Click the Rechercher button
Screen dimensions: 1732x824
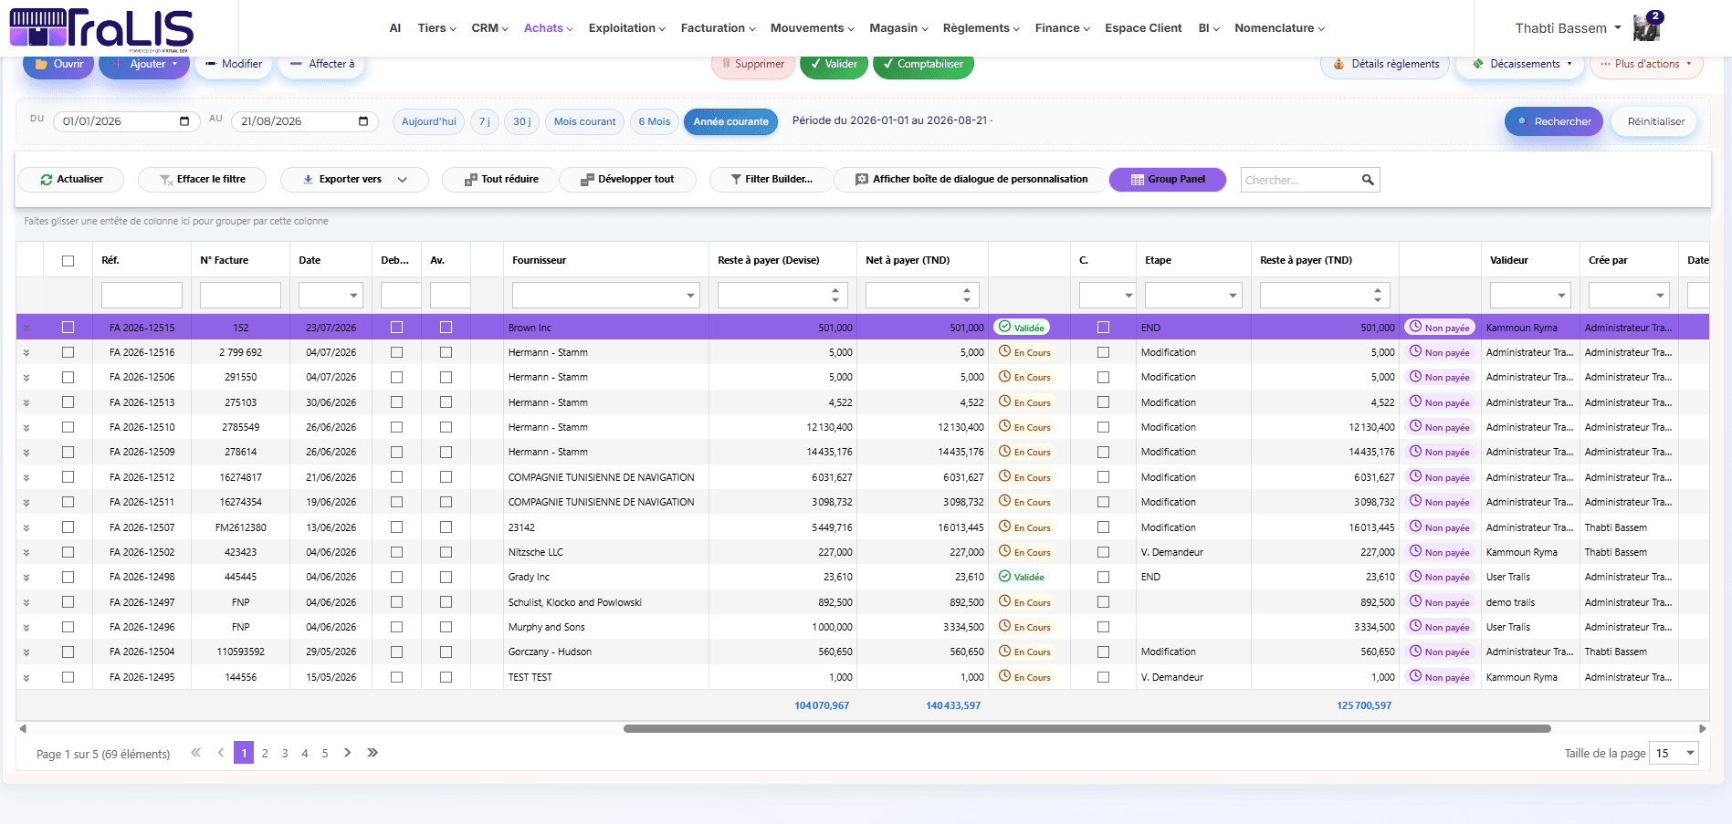point(1553,121)
